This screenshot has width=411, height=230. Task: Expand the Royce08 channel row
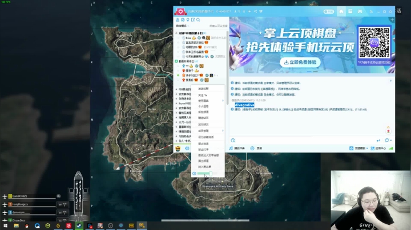pyautogui.click(x=176, y=104)
